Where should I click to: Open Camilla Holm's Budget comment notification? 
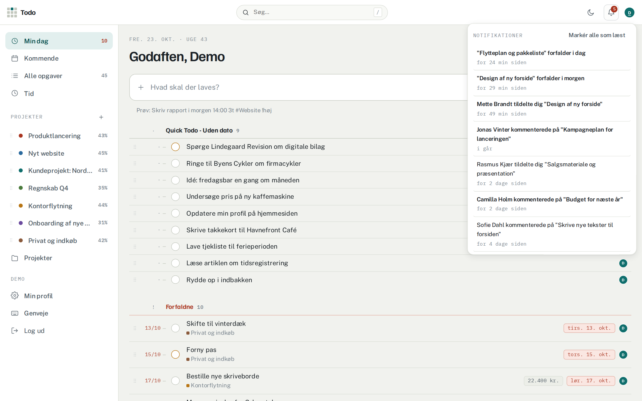[x=552, y=204]
